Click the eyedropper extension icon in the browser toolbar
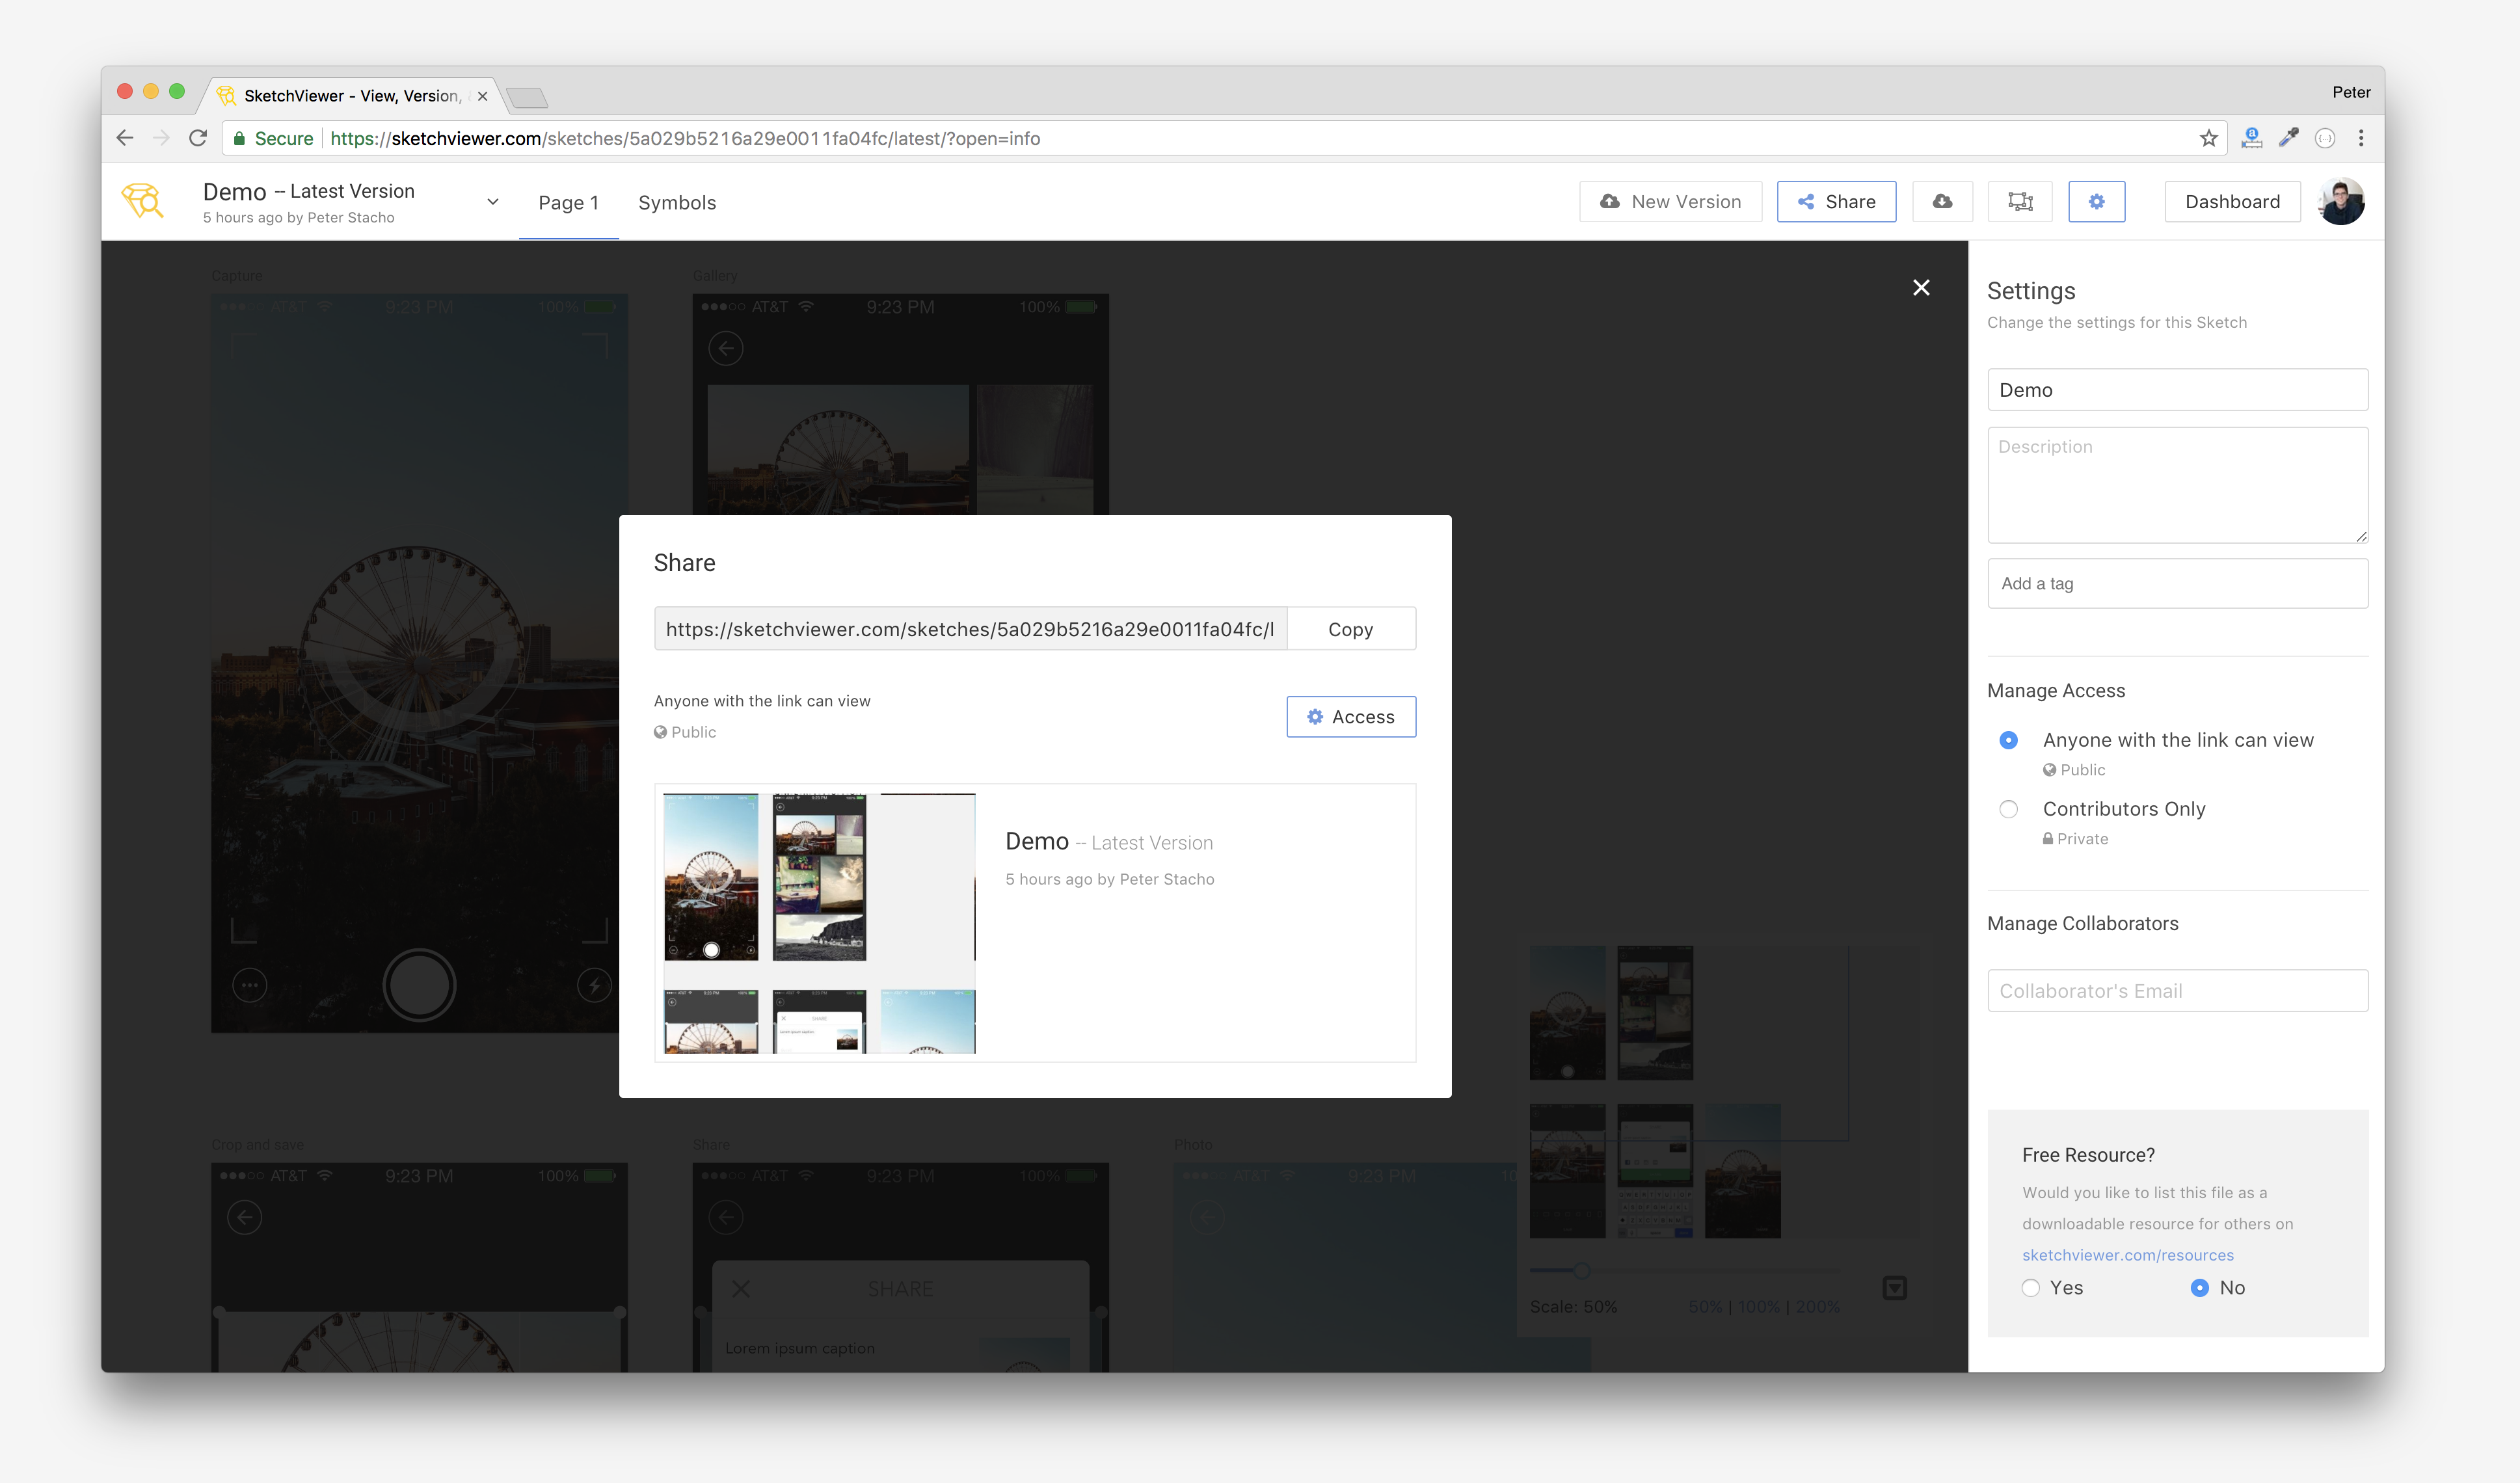Image resolution: width=2520 pixels, height=1483 pixels. click(x=2288, y=138)
